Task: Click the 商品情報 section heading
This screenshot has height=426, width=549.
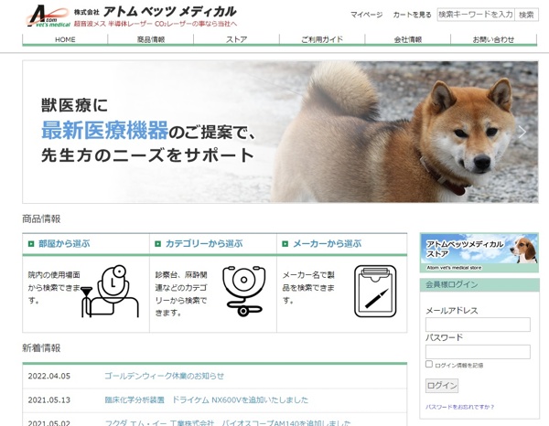Action: [41, 219]
